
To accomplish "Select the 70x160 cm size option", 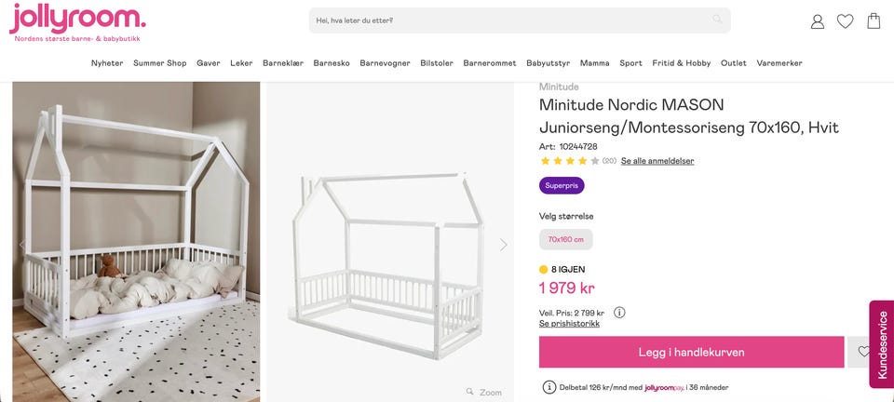I will tap(565, 240).
